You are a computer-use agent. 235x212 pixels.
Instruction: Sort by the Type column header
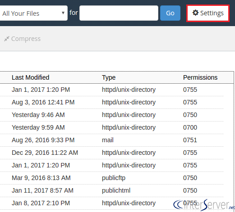109,77
